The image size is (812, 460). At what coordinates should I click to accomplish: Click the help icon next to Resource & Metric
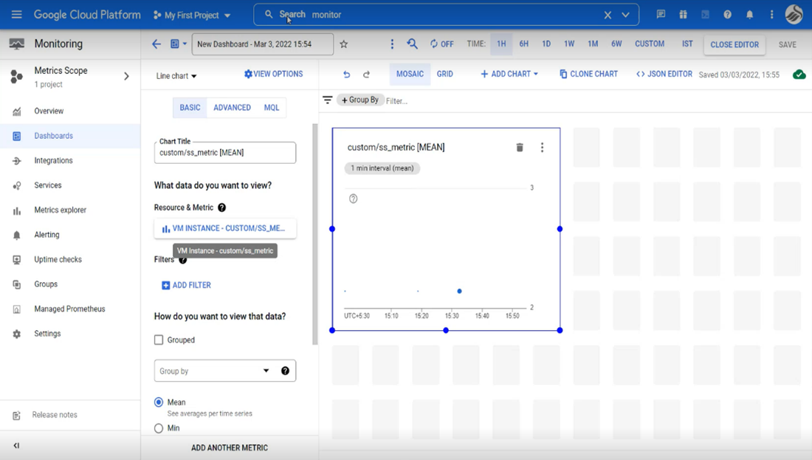point(221,207)
